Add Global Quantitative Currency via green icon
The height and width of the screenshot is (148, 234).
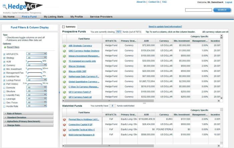click(64, 82)
